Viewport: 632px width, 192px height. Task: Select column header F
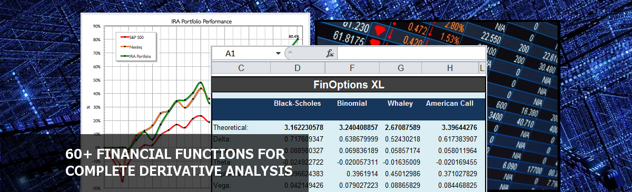(x=352, y=67)
